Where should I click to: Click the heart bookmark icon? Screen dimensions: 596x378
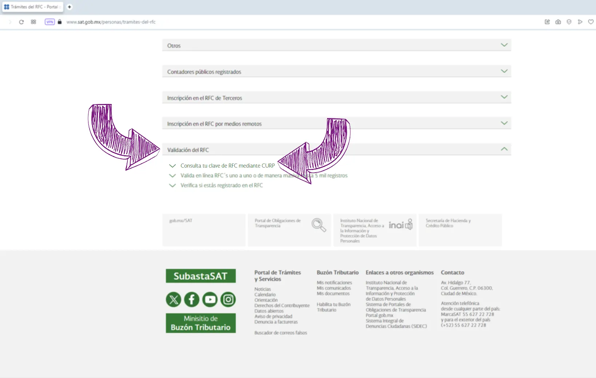(x=591, y=22)
